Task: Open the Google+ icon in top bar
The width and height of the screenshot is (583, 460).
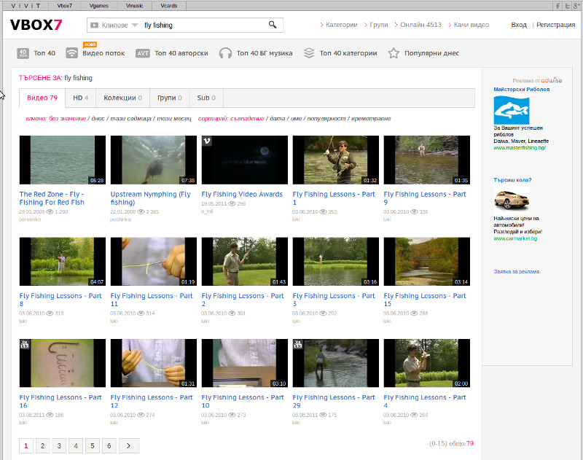Action: pyautogui.click(x=576, y=5)
